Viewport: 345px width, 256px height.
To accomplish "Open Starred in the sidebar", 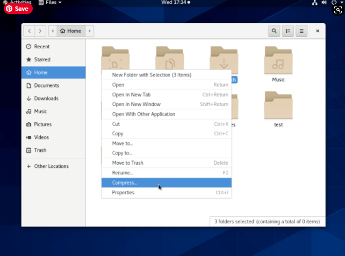I will click(53, 60).
